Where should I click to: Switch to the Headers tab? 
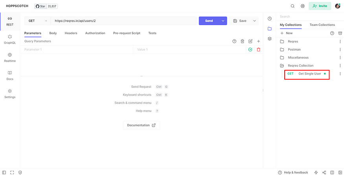click(71, 33)
